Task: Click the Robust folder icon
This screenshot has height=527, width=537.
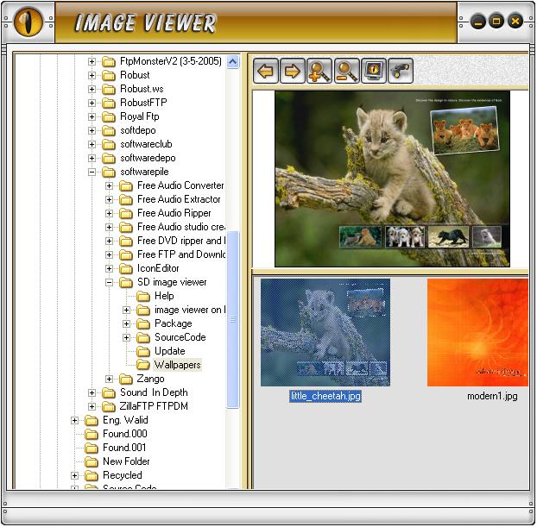Action: click(x=109, y=75)
